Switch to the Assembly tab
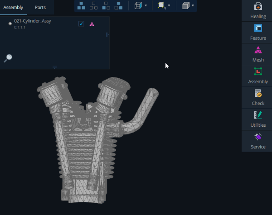The width and height of the screenshot is (272, 215). 13,7
